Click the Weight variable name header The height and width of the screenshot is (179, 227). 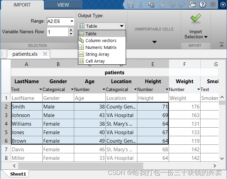(184, 81)
